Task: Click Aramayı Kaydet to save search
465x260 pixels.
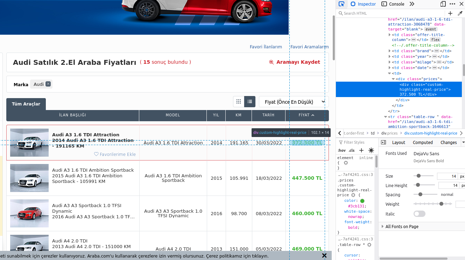Action: (x=298, y=62)
